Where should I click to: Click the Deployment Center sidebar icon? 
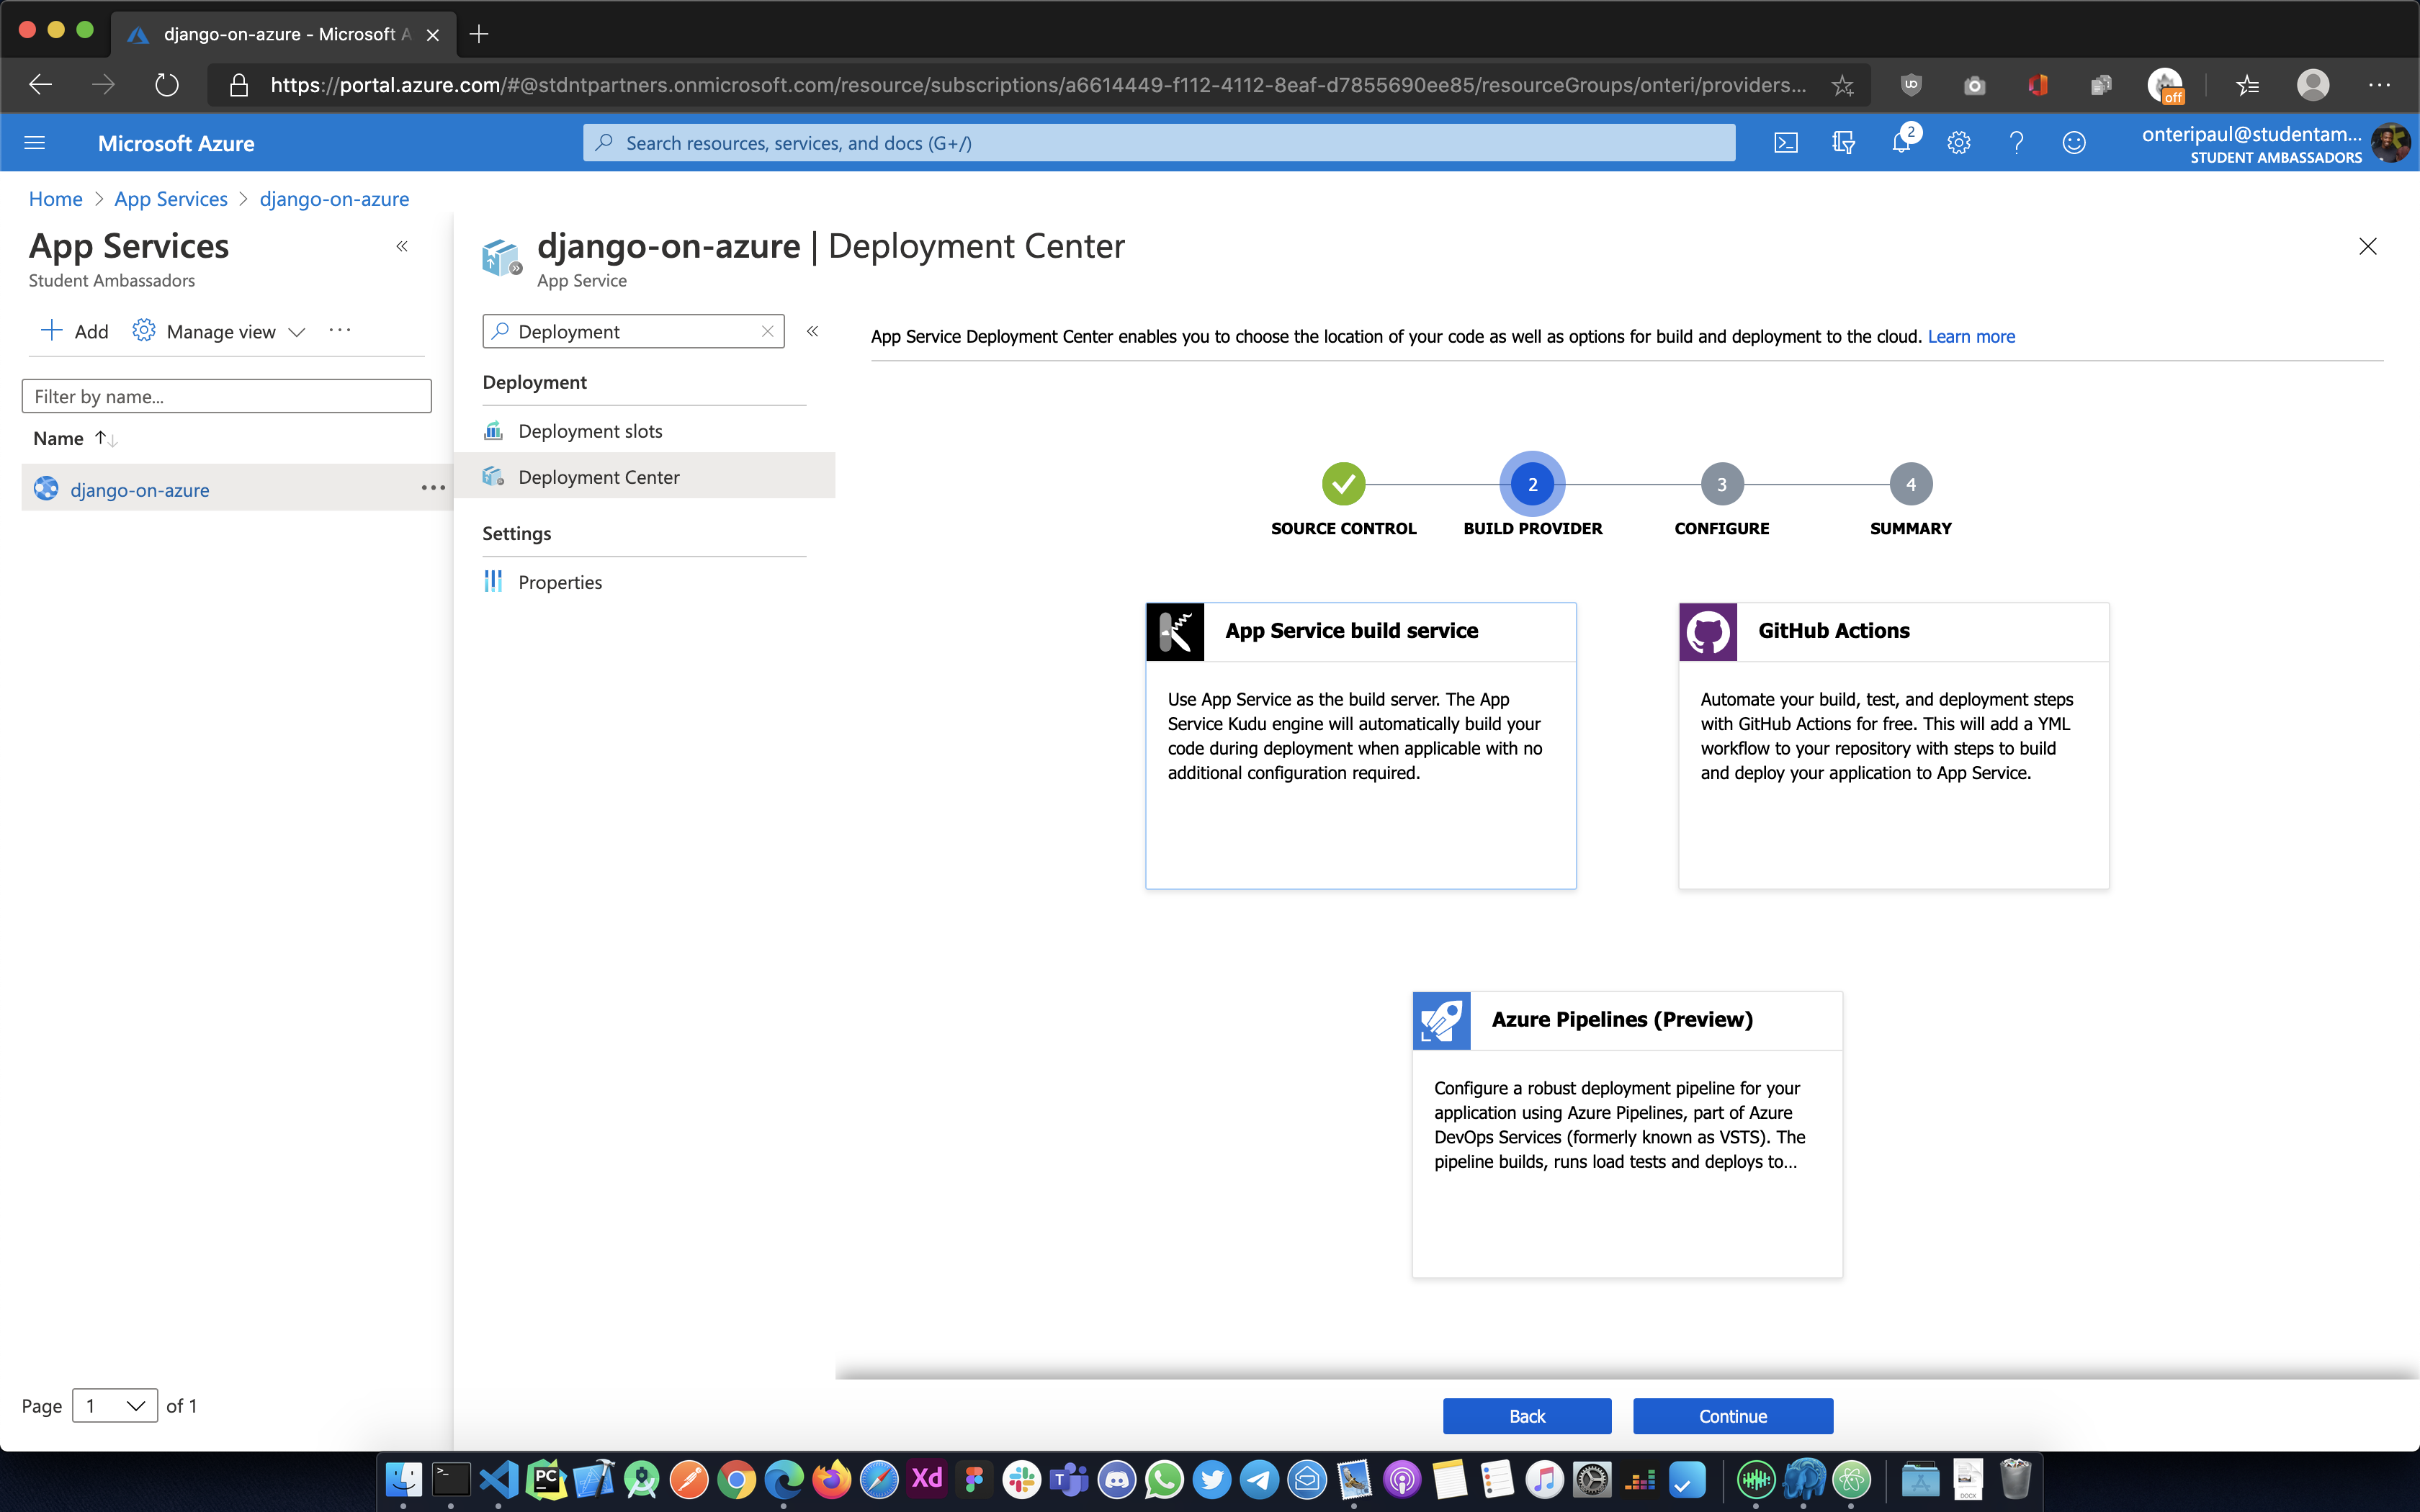click(x=495, y=474)
